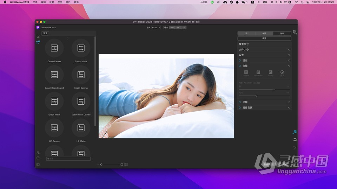
Task: Switch to the 不 tab
Action: (x=246, y=34)
